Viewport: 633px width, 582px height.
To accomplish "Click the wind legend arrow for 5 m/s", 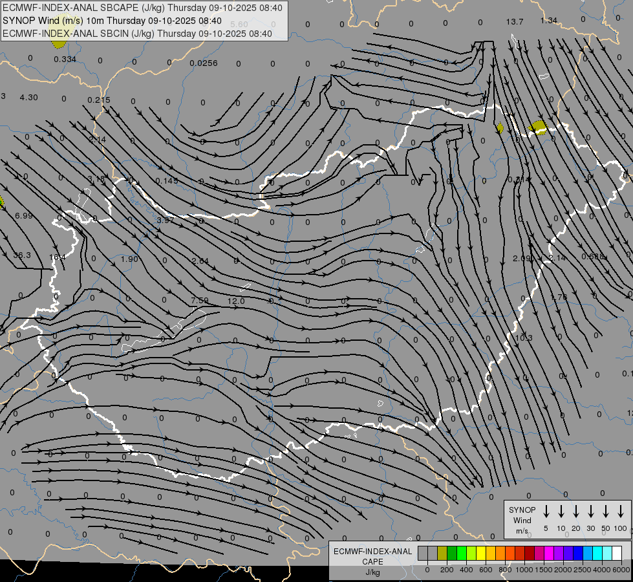I will tap(546, 512).
